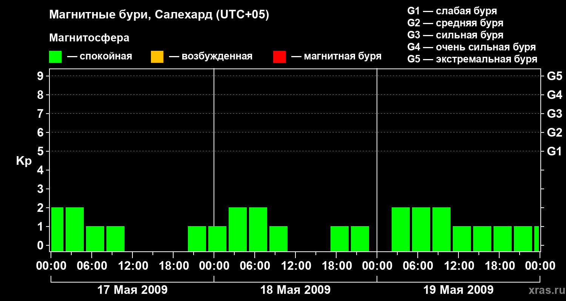Select the '19 Мая 2009' date label
The height and width of the screenshot is (301, 566).
click(x=458, y=290)
